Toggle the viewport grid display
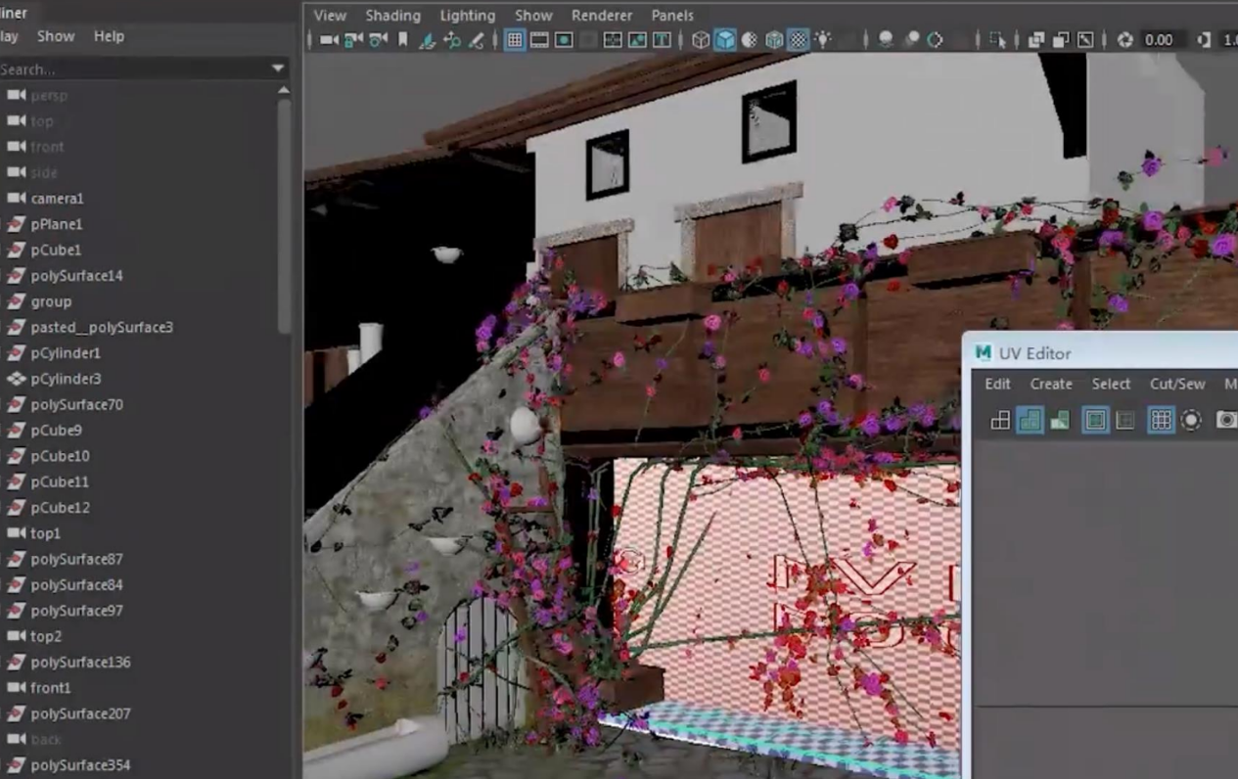Image resolution: width=1238 pixels, height=779 pixels. [515, 40]
